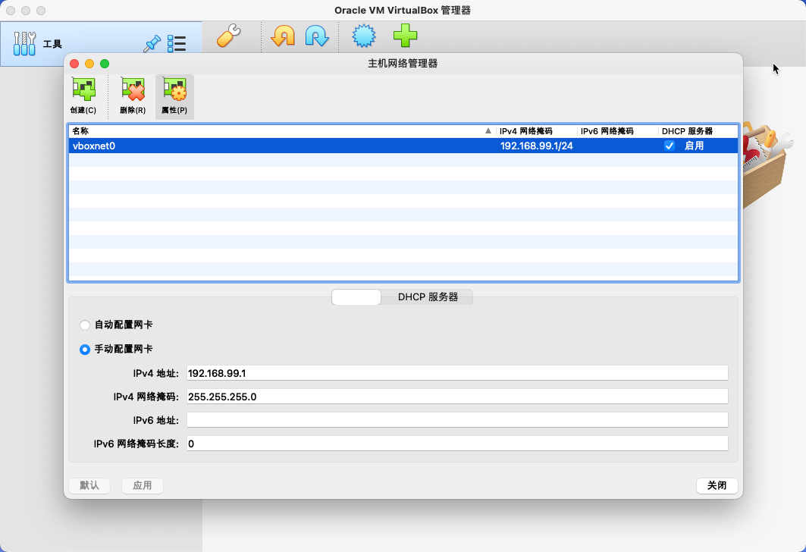Toggle the DHCP server checkbox for vboxnet0

tap(670, 146)
